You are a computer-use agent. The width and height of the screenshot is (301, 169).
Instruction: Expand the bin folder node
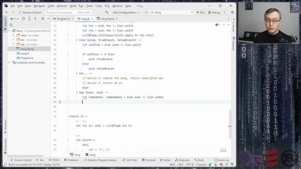click(x=13, y=40)
